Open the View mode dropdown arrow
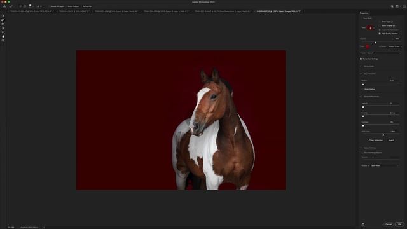 point(375,28)
